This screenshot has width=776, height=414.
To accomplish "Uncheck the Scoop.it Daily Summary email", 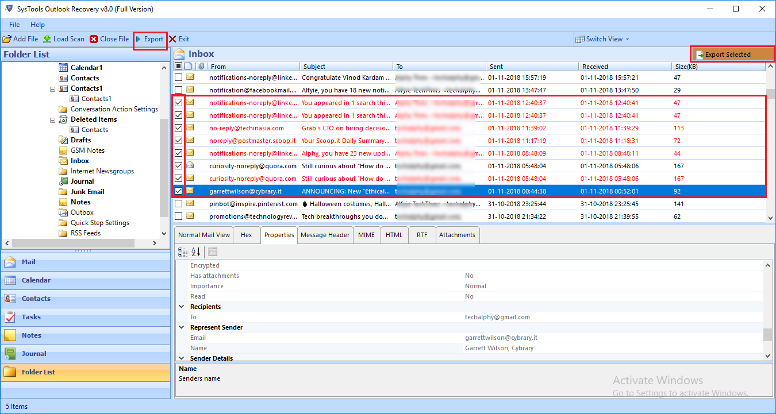I will pos(179,141).
